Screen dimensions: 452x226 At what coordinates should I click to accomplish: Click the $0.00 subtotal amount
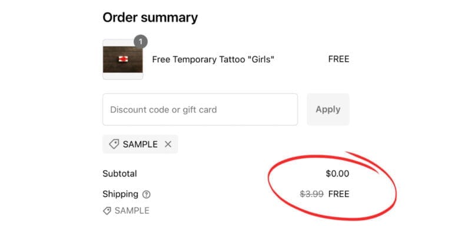pyautogui.click(x=338, y=174)
